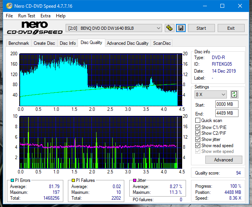
Task: Click the drive options icon
Action: (169, 28)
